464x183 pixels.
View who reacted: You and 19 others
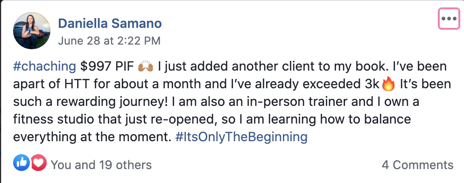point(101,165)
